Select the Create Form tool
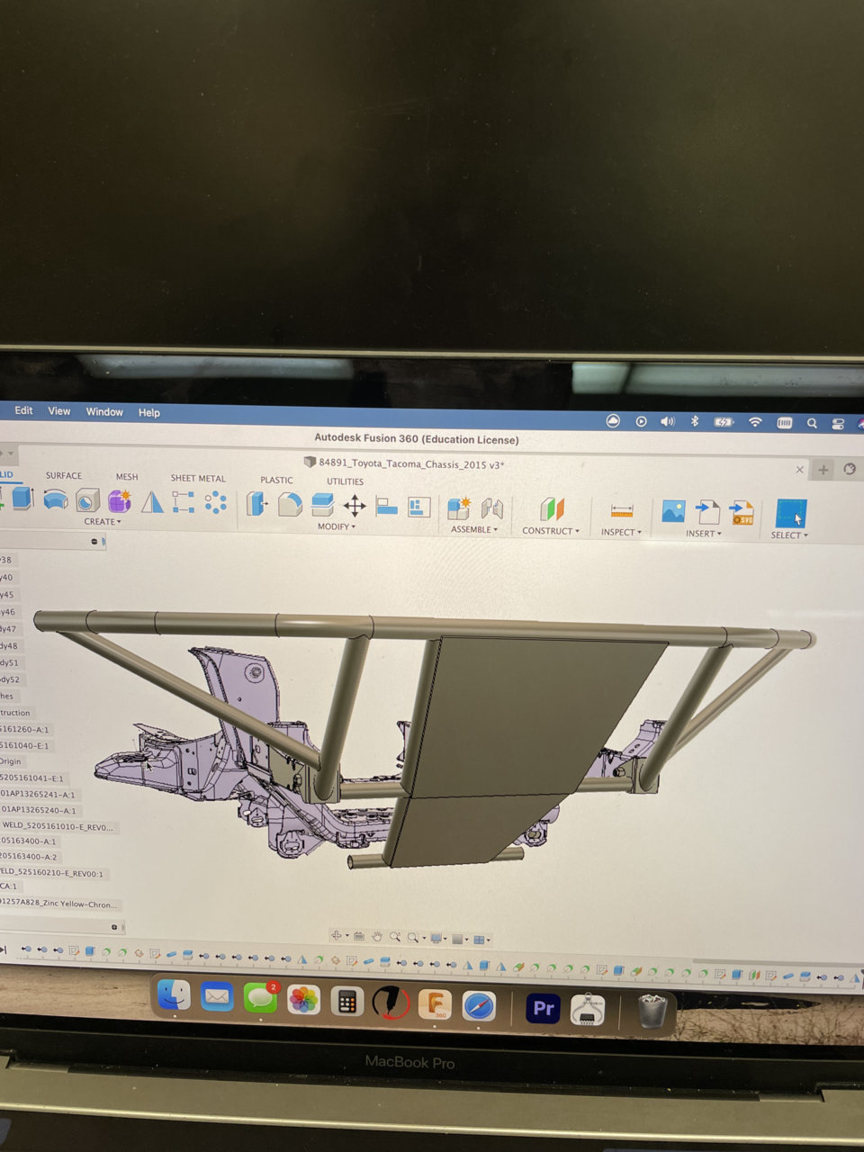 click(120, 500)
